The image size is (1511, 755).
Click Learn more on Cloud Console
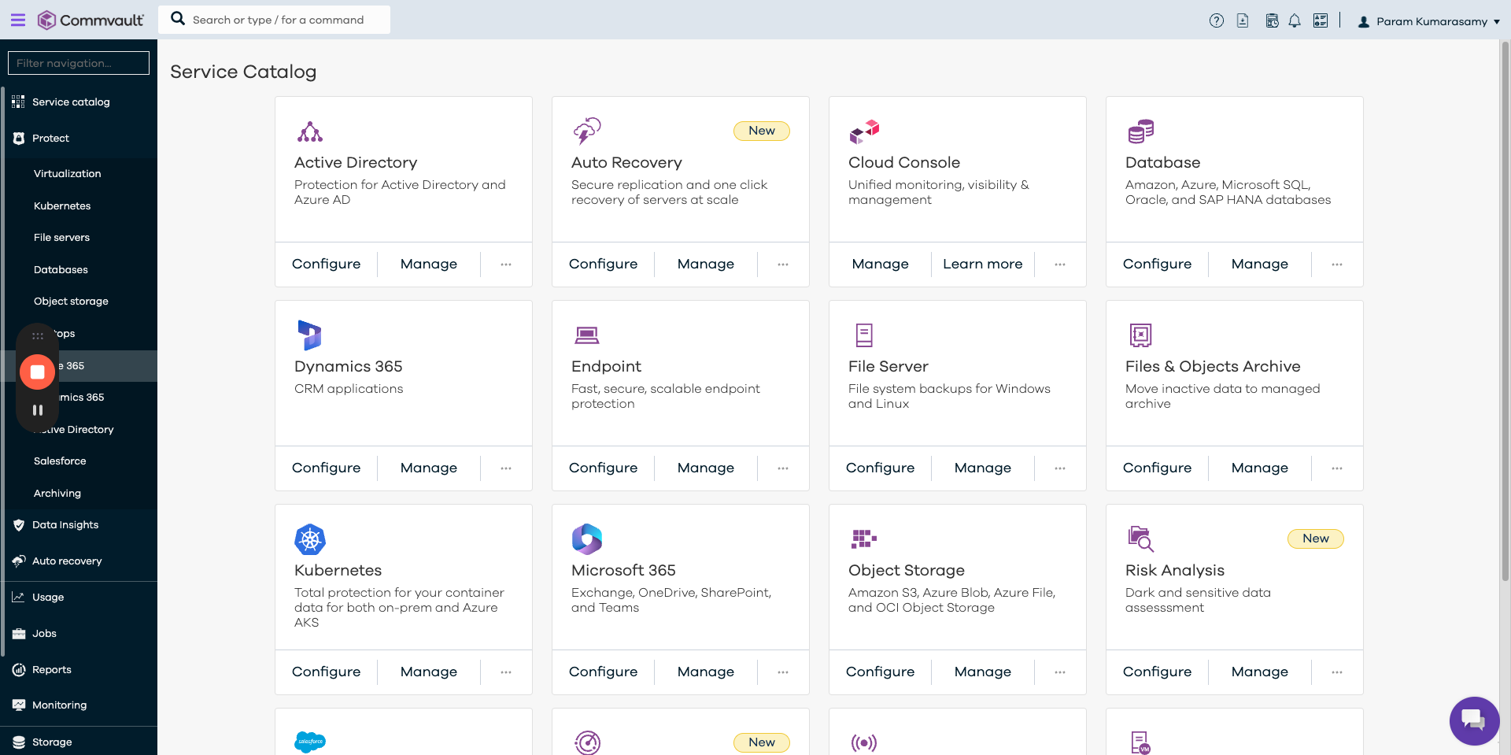[x=983, y=265]
